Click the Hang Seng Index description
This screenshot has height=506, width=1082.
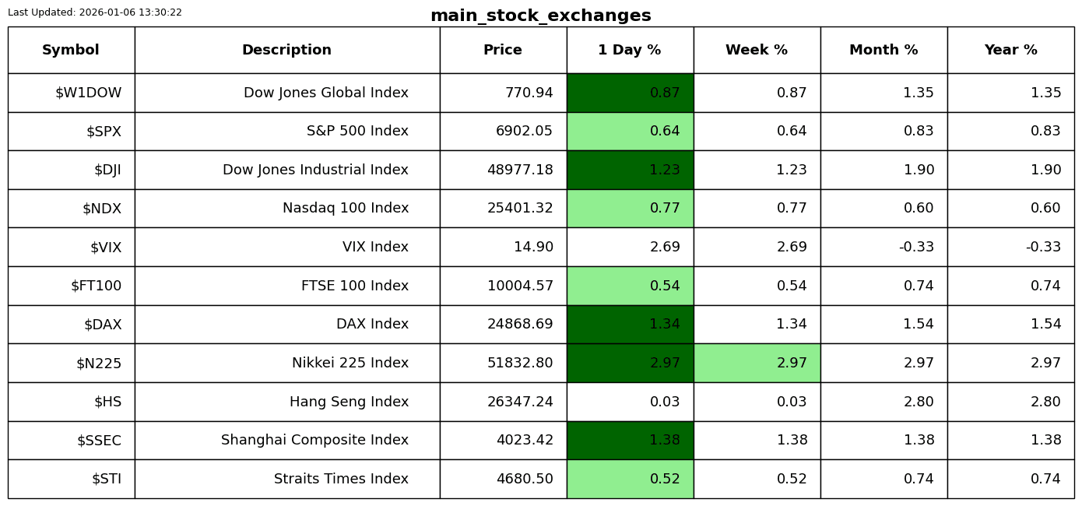[349, 402]
